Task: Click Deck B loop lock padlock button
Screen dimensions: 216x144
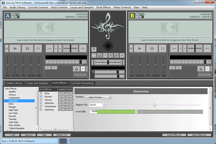Action: [201, 69]
